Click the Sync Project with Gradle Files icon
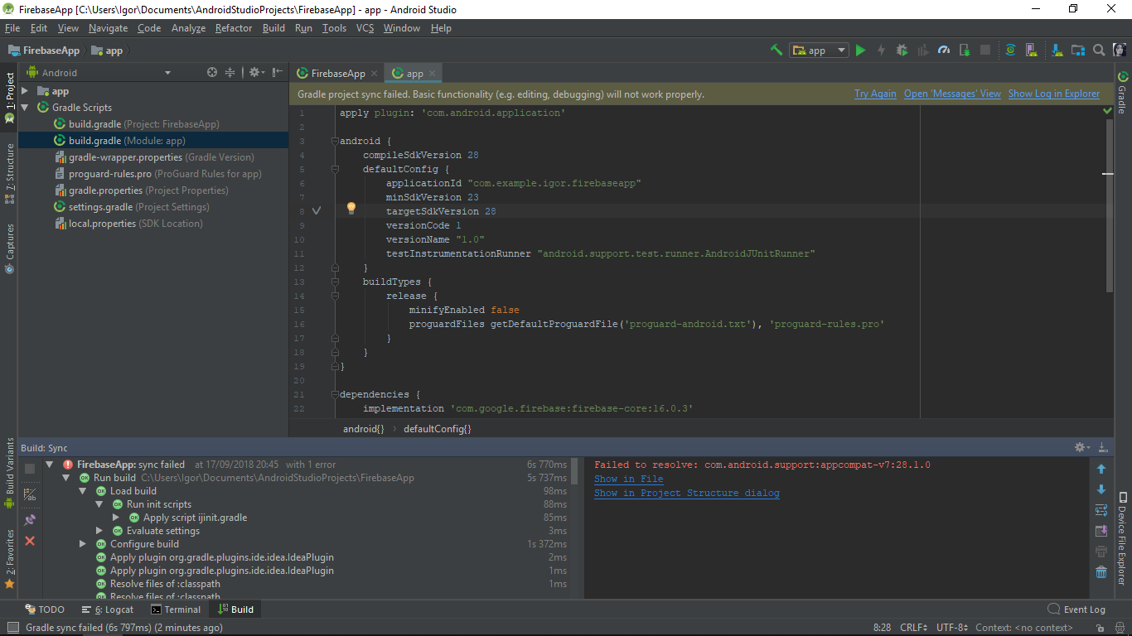This screenshot has width=1132, height=636. tap(1010, 50)
